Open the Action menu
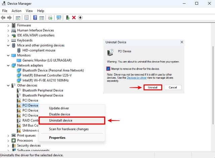Viewport: 215px width, 158px height. tap(16, 11)
